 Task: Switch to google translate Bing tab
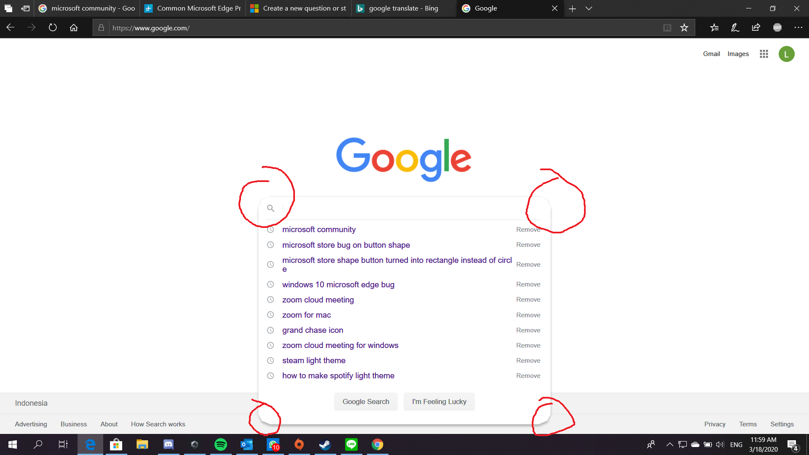pyautogui.click(x=404, y=8)
